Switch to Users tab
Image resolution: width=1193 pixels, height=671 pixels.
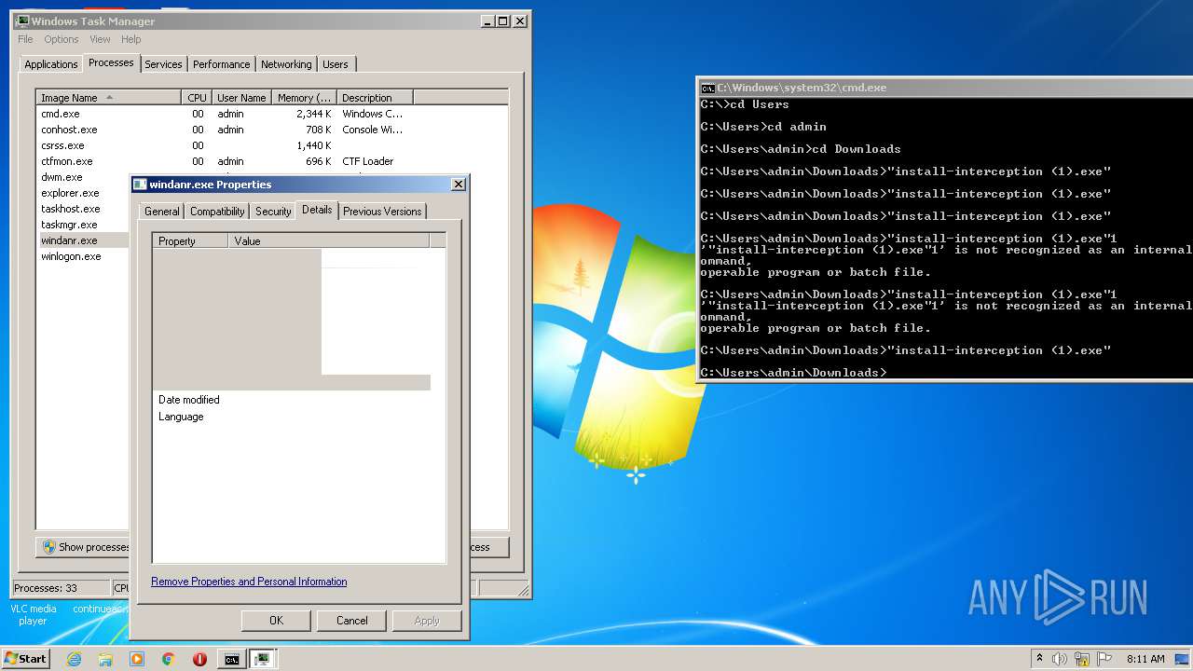[x=336, y=64]
